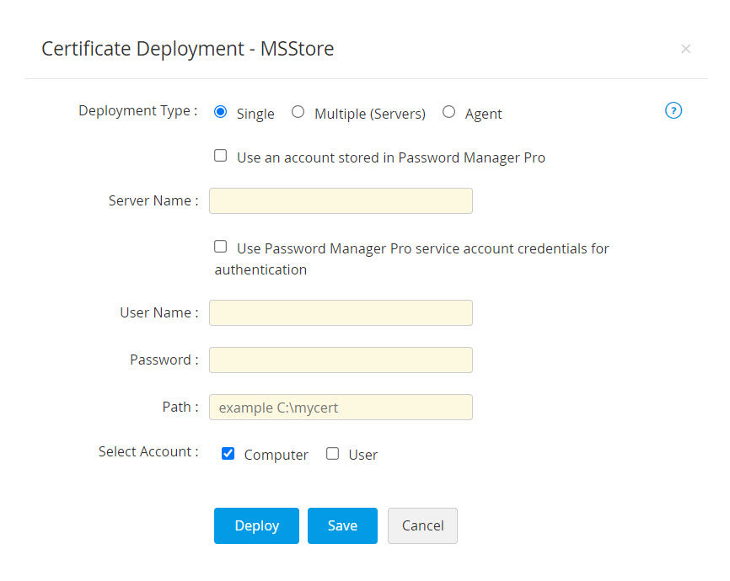730x581 pixels.
Task: Click the help question mark icon
Action: (673, 110)
